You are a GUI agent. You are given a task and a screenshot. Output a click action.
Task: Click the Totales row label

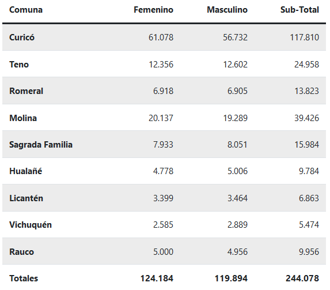(x=24, y=278)
